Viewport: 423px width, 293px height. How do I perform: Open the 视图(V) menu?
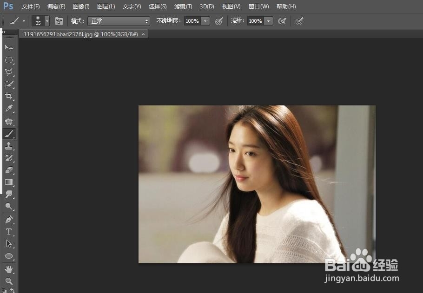(x=231, y=6)
